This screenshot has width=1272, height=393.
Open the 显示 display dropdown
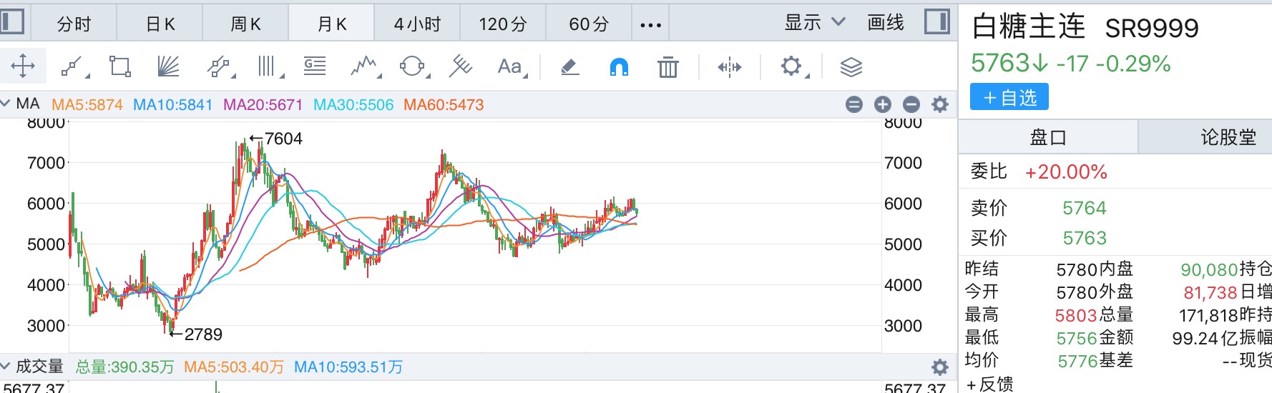814,23
